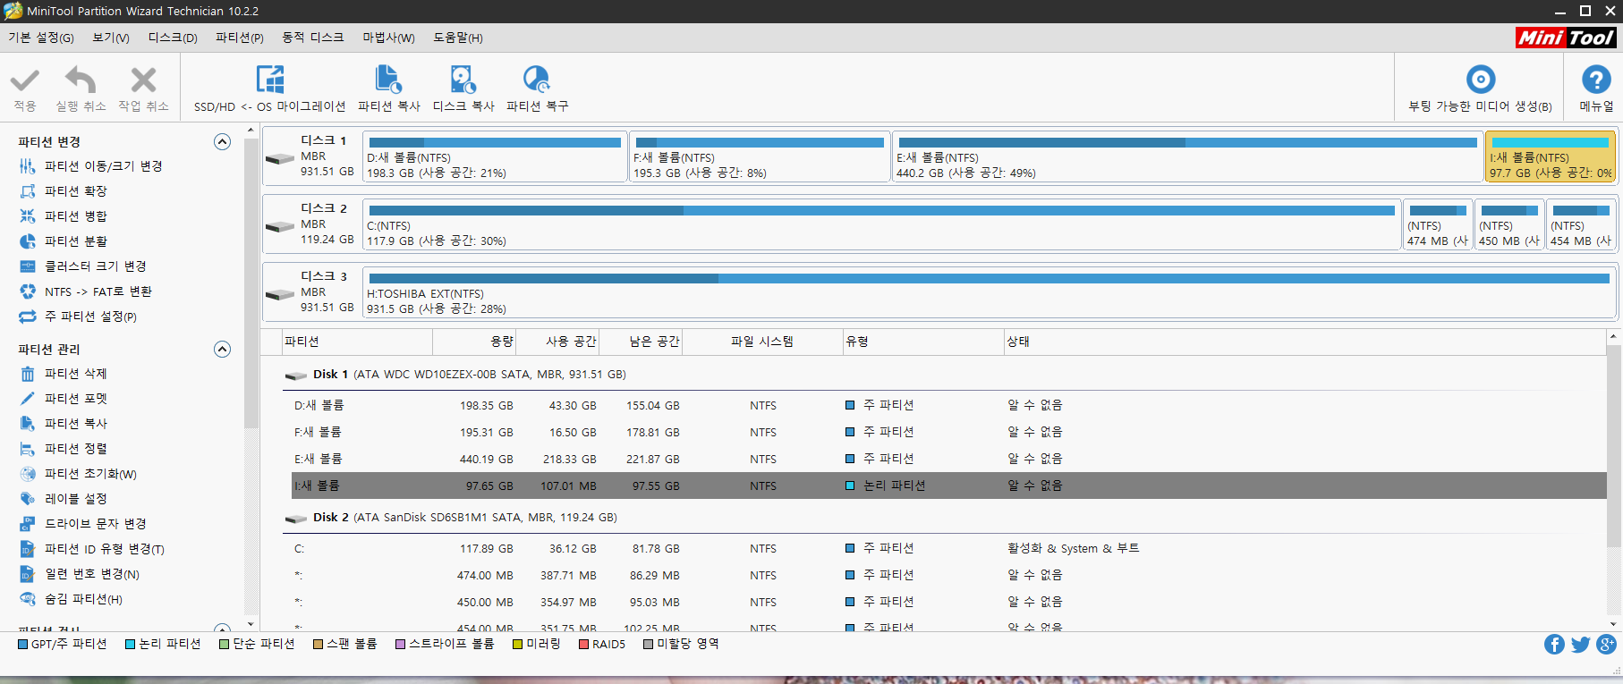Open the 파티션 menu

click(240, 38)
